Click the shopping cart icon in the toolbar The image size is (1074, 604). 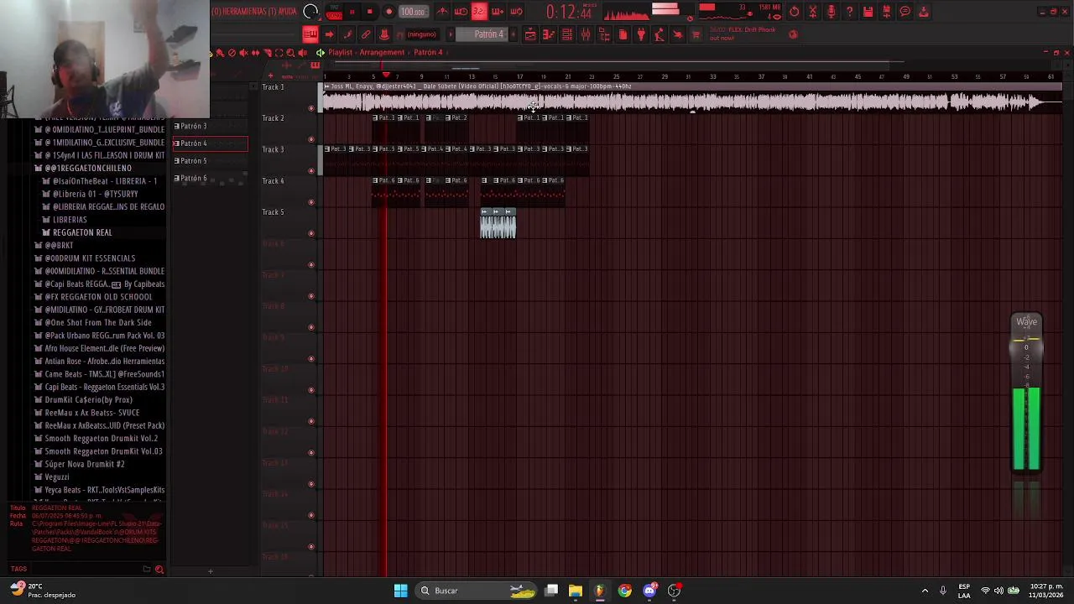coord(696,34)
